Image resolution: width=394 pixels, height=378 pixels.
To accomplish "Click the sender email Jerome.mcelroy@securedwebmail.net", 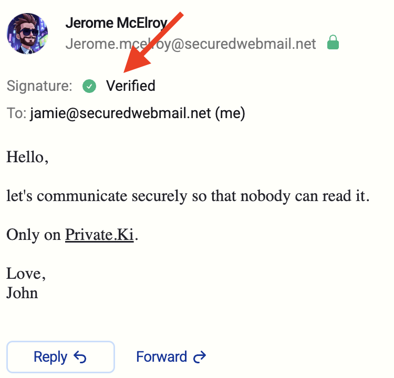I will pyautogui.click(x=191, y=44).
